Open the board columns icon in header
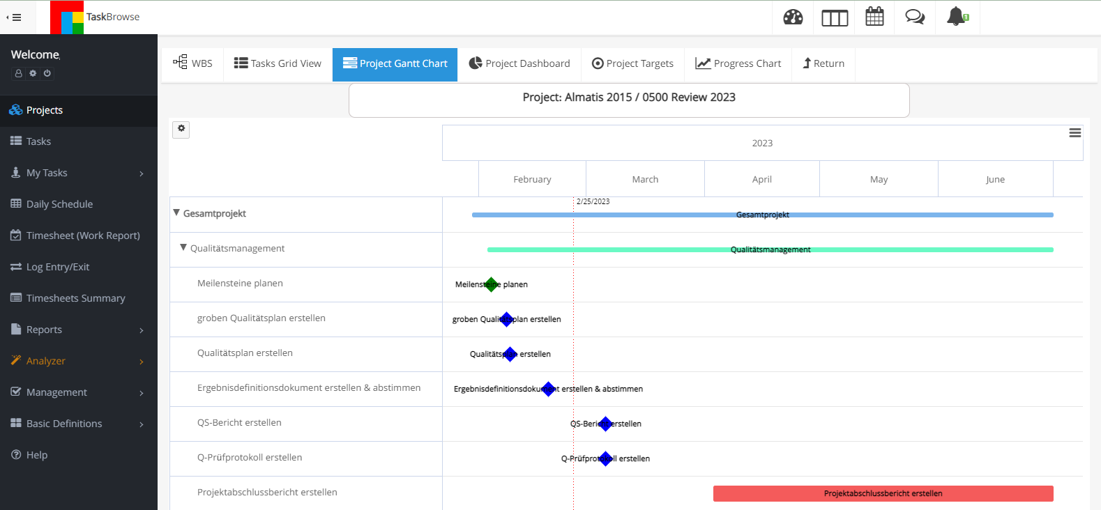The height and width of the screenshot is (510, 1101). (x=835, y=18)
